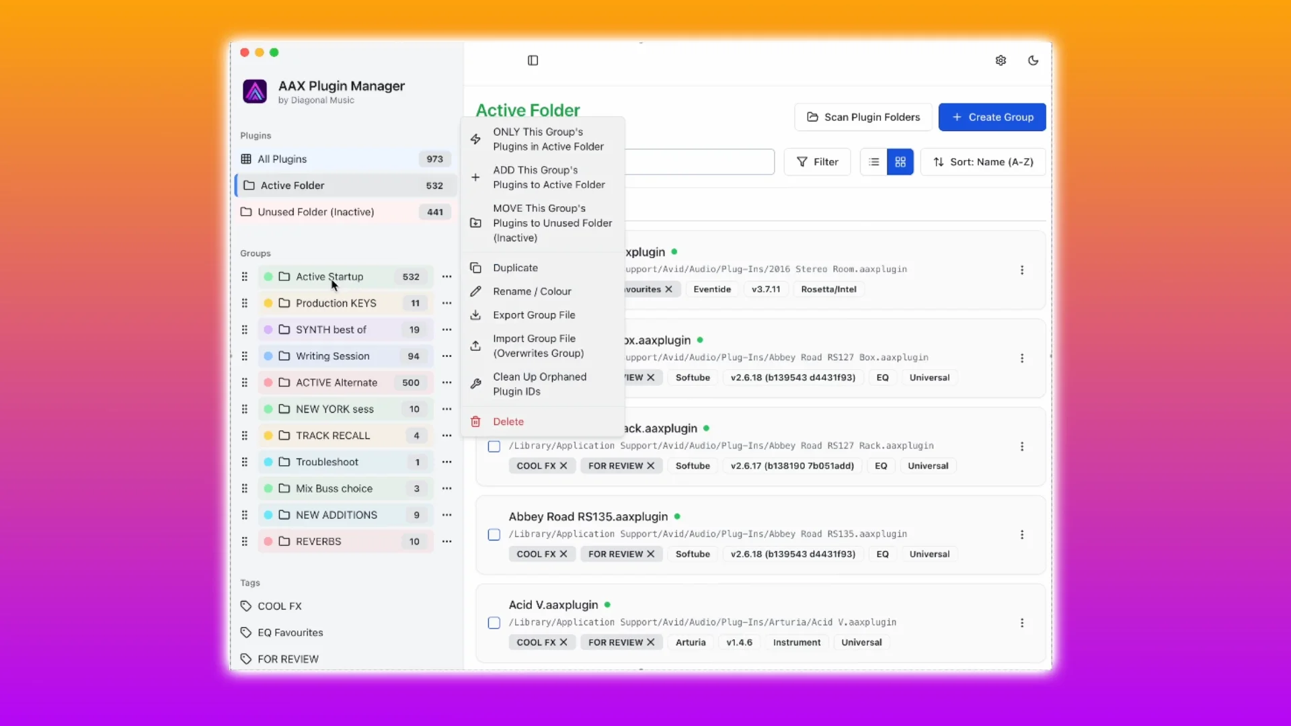Screen dimensions: 1291x726
Task: Select the COOL FX tag in sidebar
Action: pos(280,606)
